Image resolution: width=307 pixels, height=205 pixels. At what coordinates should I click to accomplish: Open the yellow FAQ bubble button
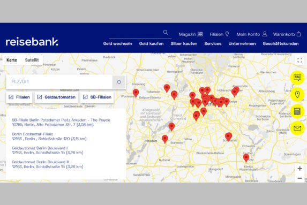297,78
